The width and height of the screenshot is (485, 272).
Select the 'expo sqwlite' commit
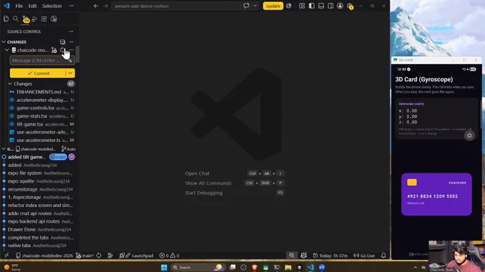pos(39,181)
